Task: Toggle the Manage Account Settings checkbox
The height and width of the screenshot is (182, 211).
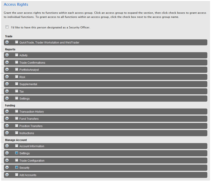Action: (x=17, y=153)
